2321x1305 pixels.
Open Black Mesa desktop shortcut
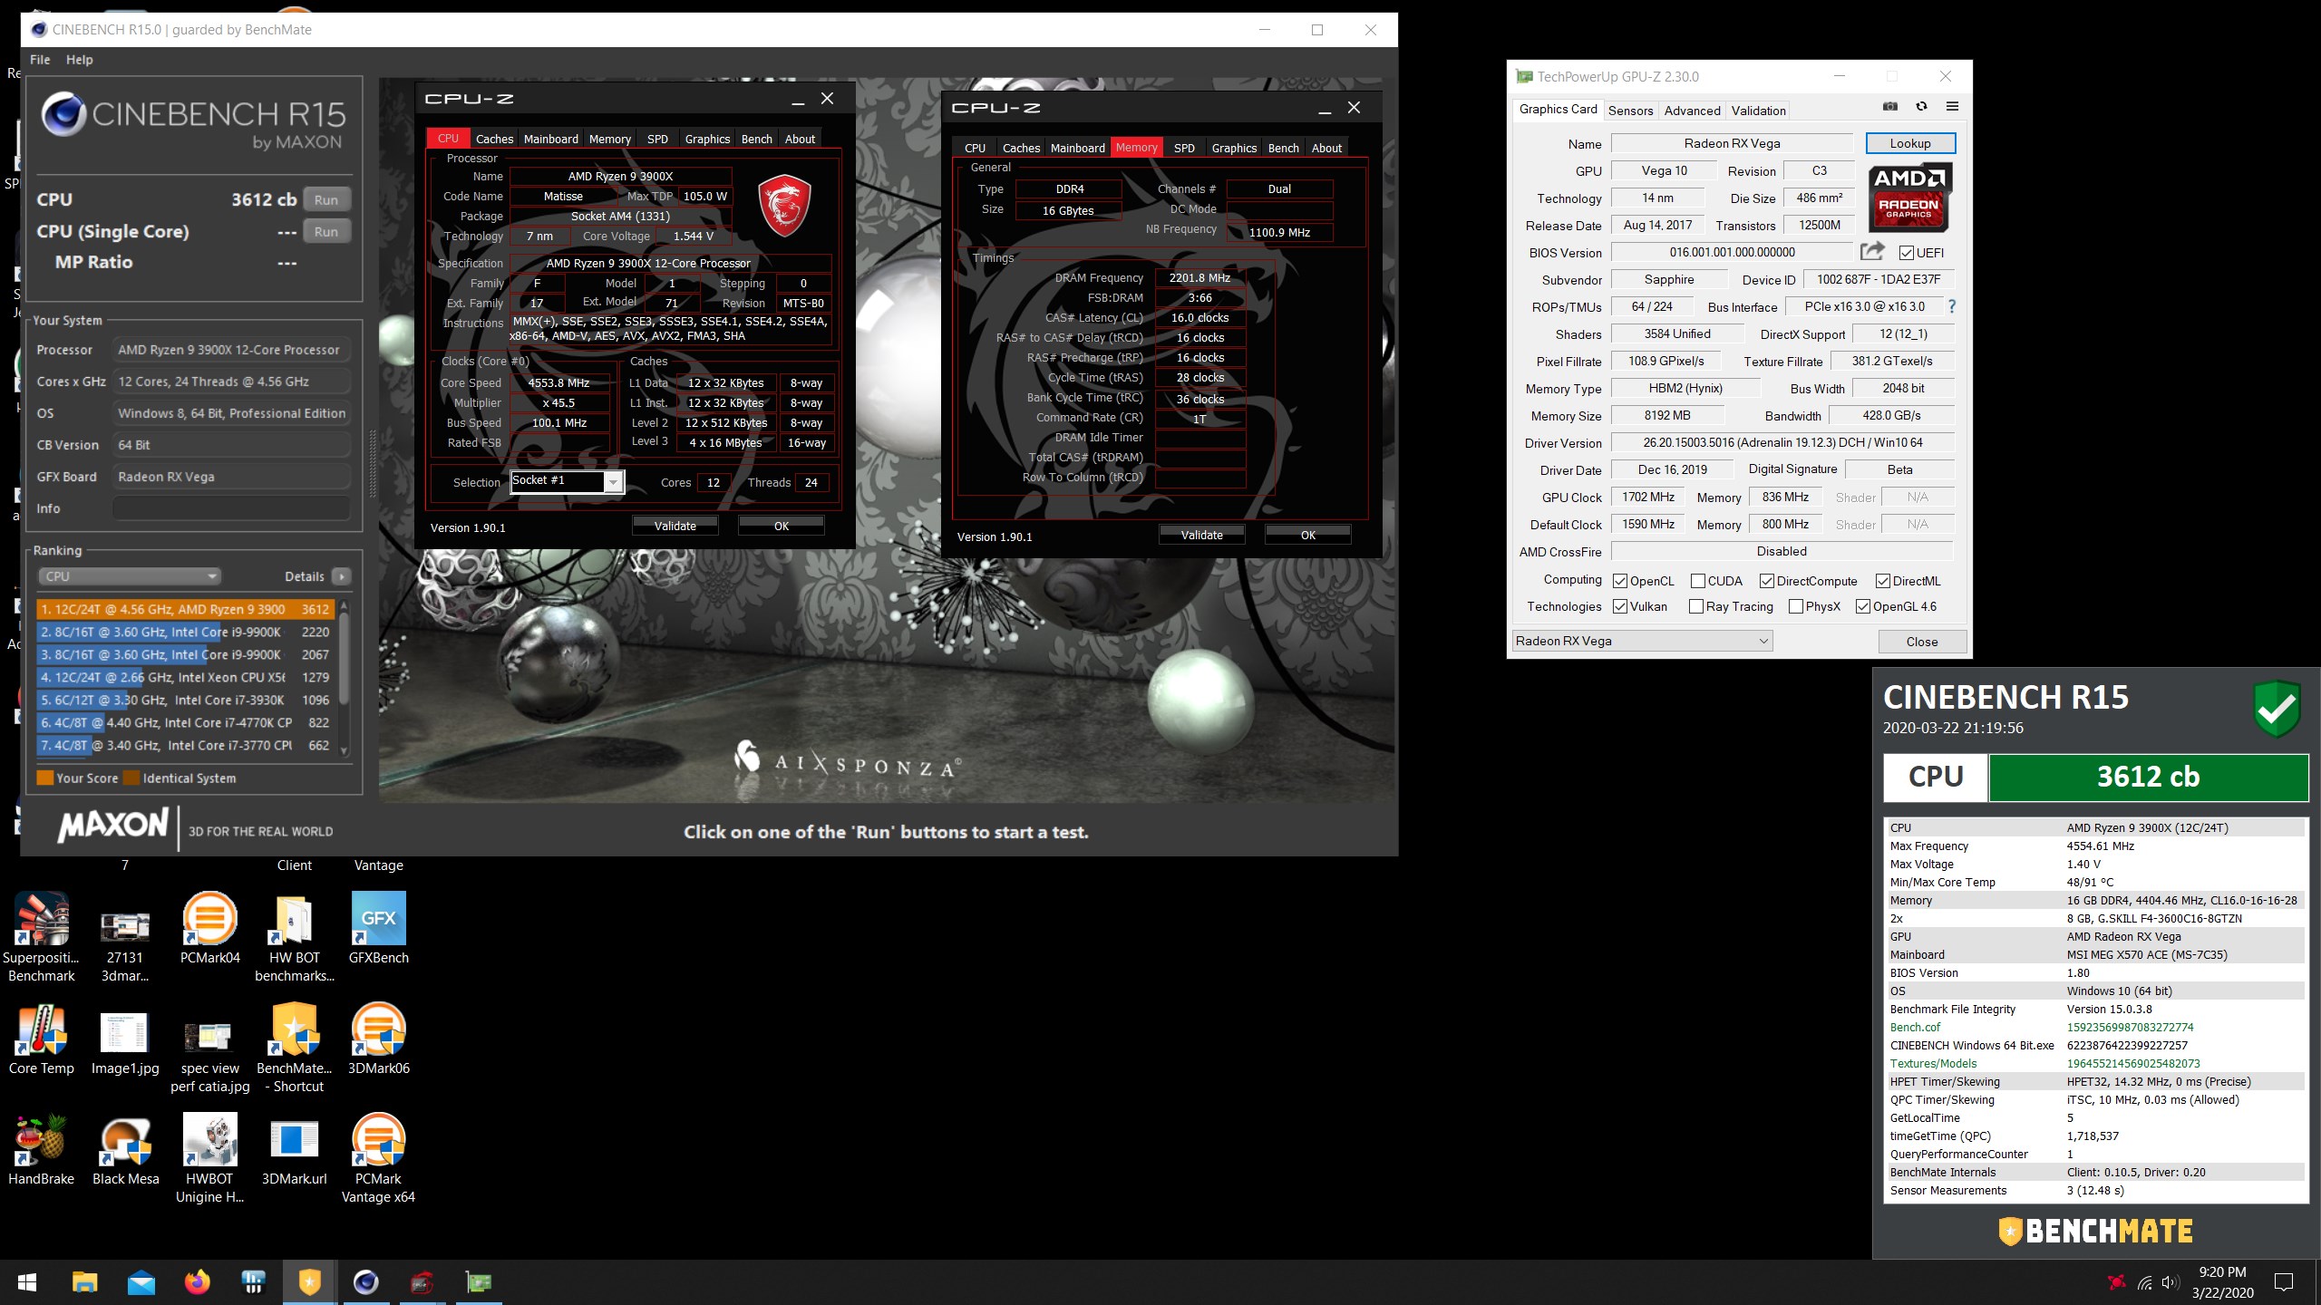pyautogui.click(x=125, y=1149)
